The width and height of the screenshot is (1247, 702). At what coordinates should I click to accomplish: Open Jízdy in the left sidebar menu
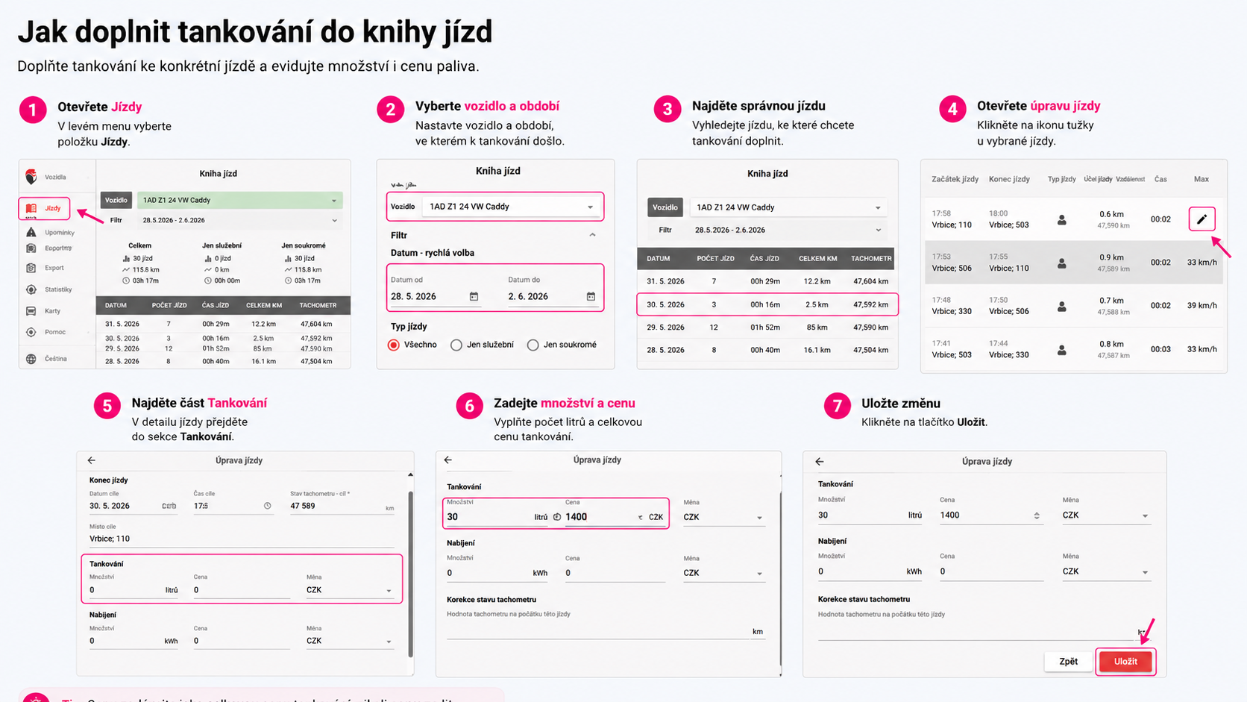[x=44, y=208]
